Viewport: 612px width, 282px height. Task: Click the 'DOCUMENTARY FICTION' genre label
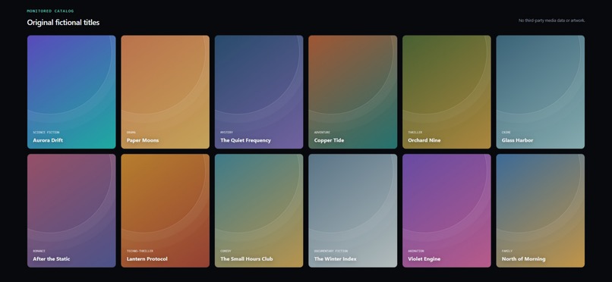331,251
